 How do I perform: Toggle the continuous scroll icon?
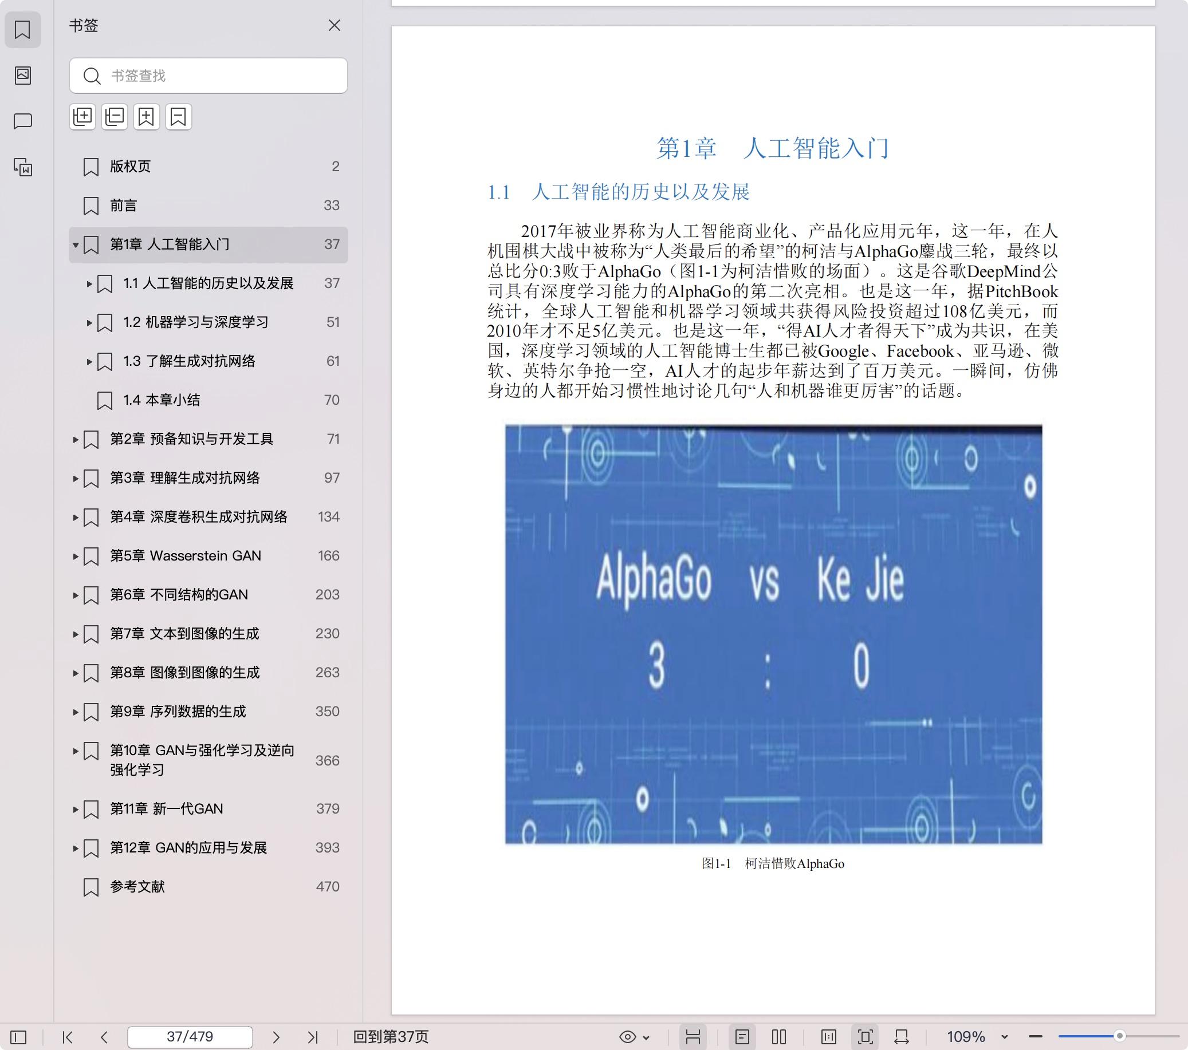pos(693,1037)
